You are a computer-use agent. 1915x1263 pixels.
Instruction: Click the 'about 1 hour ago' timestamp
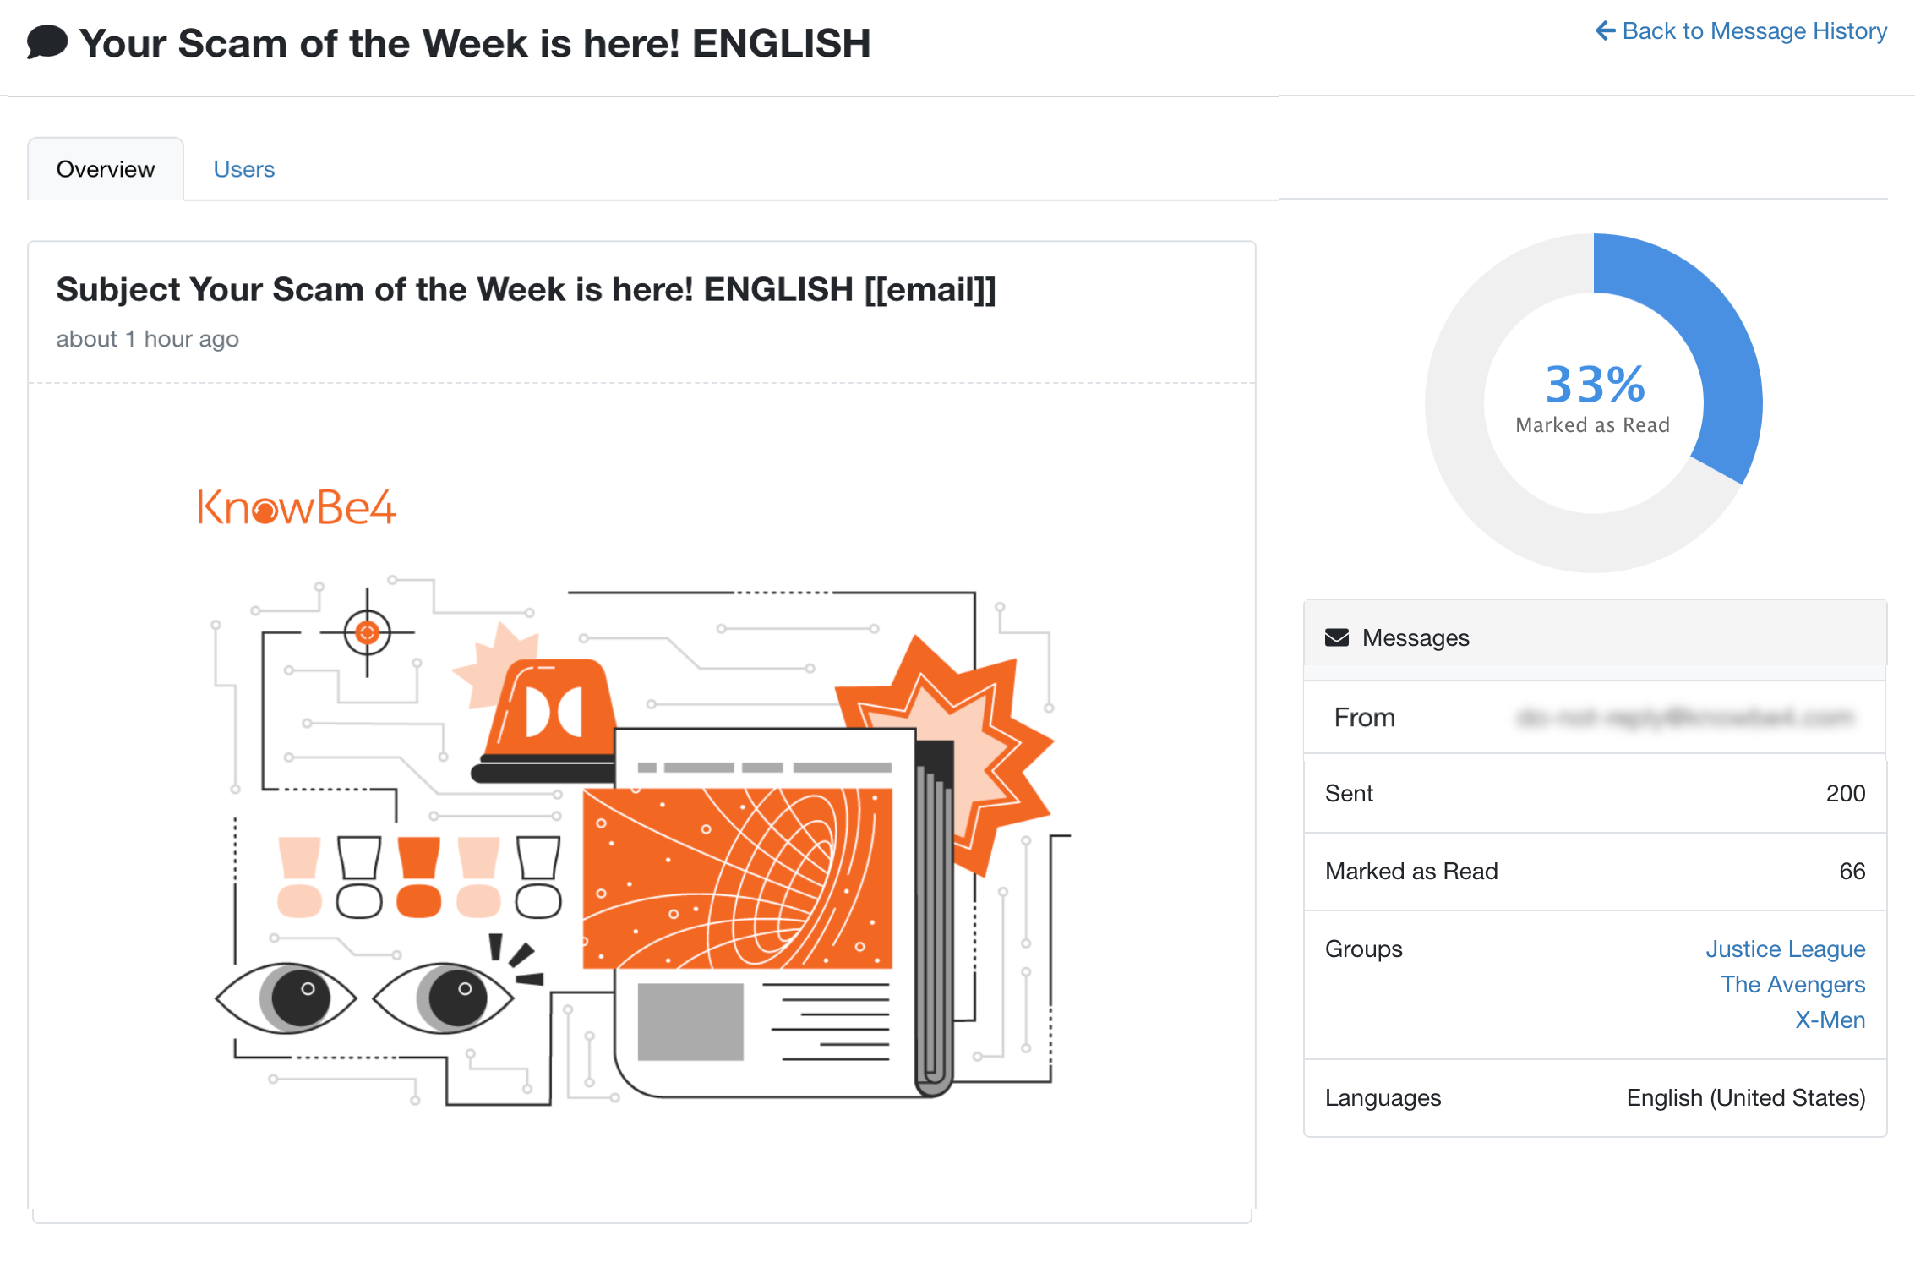point(148,339)
